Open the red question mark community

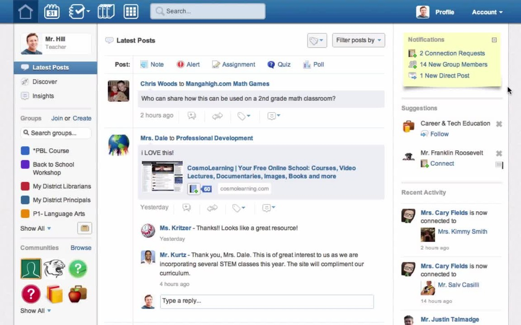coord(31,294)
